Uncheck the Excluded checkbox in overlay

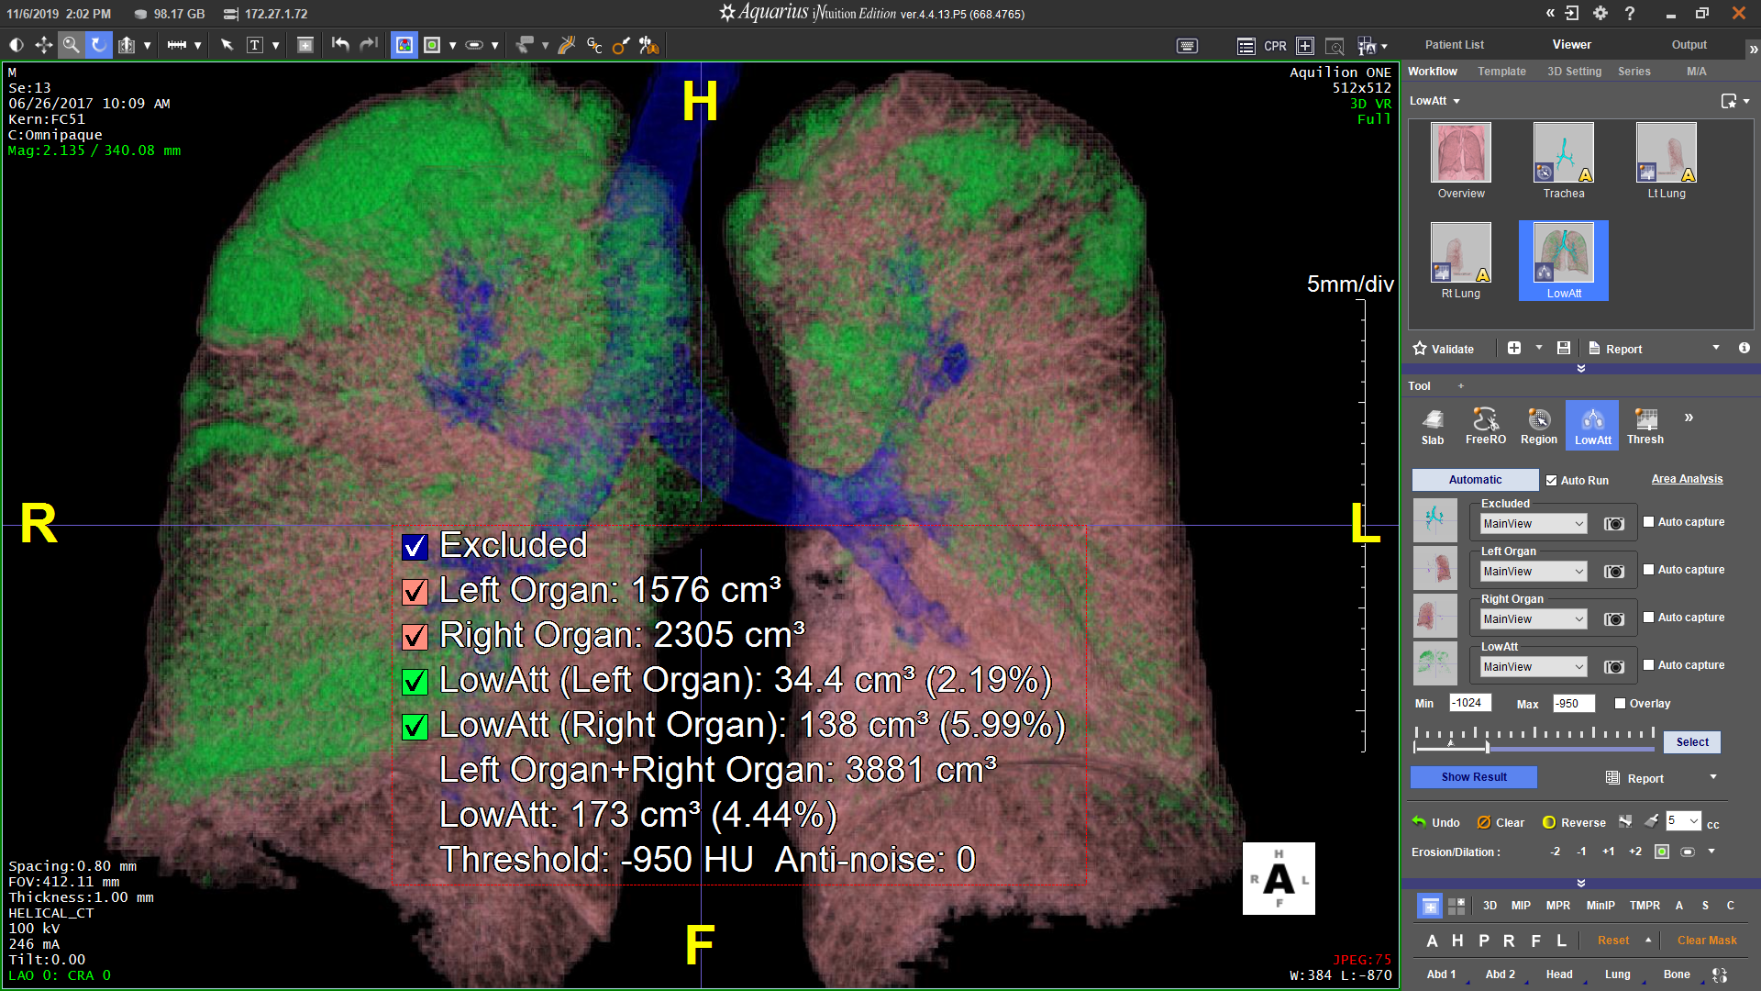(415, 547)
